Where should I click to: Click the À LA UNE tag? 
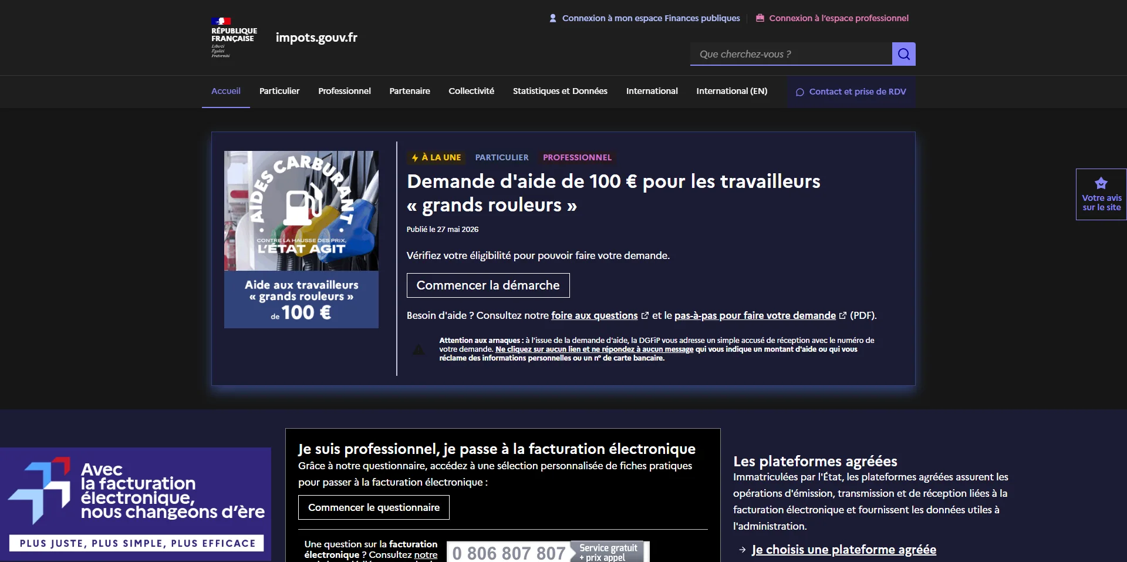click(436, 157)
